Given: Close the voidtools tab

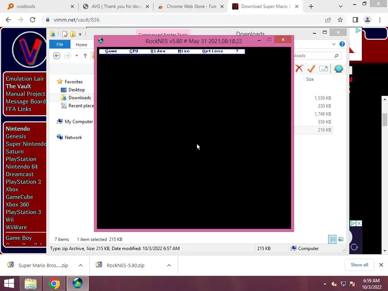Looking at the screenshot, I should pos(72,6).
